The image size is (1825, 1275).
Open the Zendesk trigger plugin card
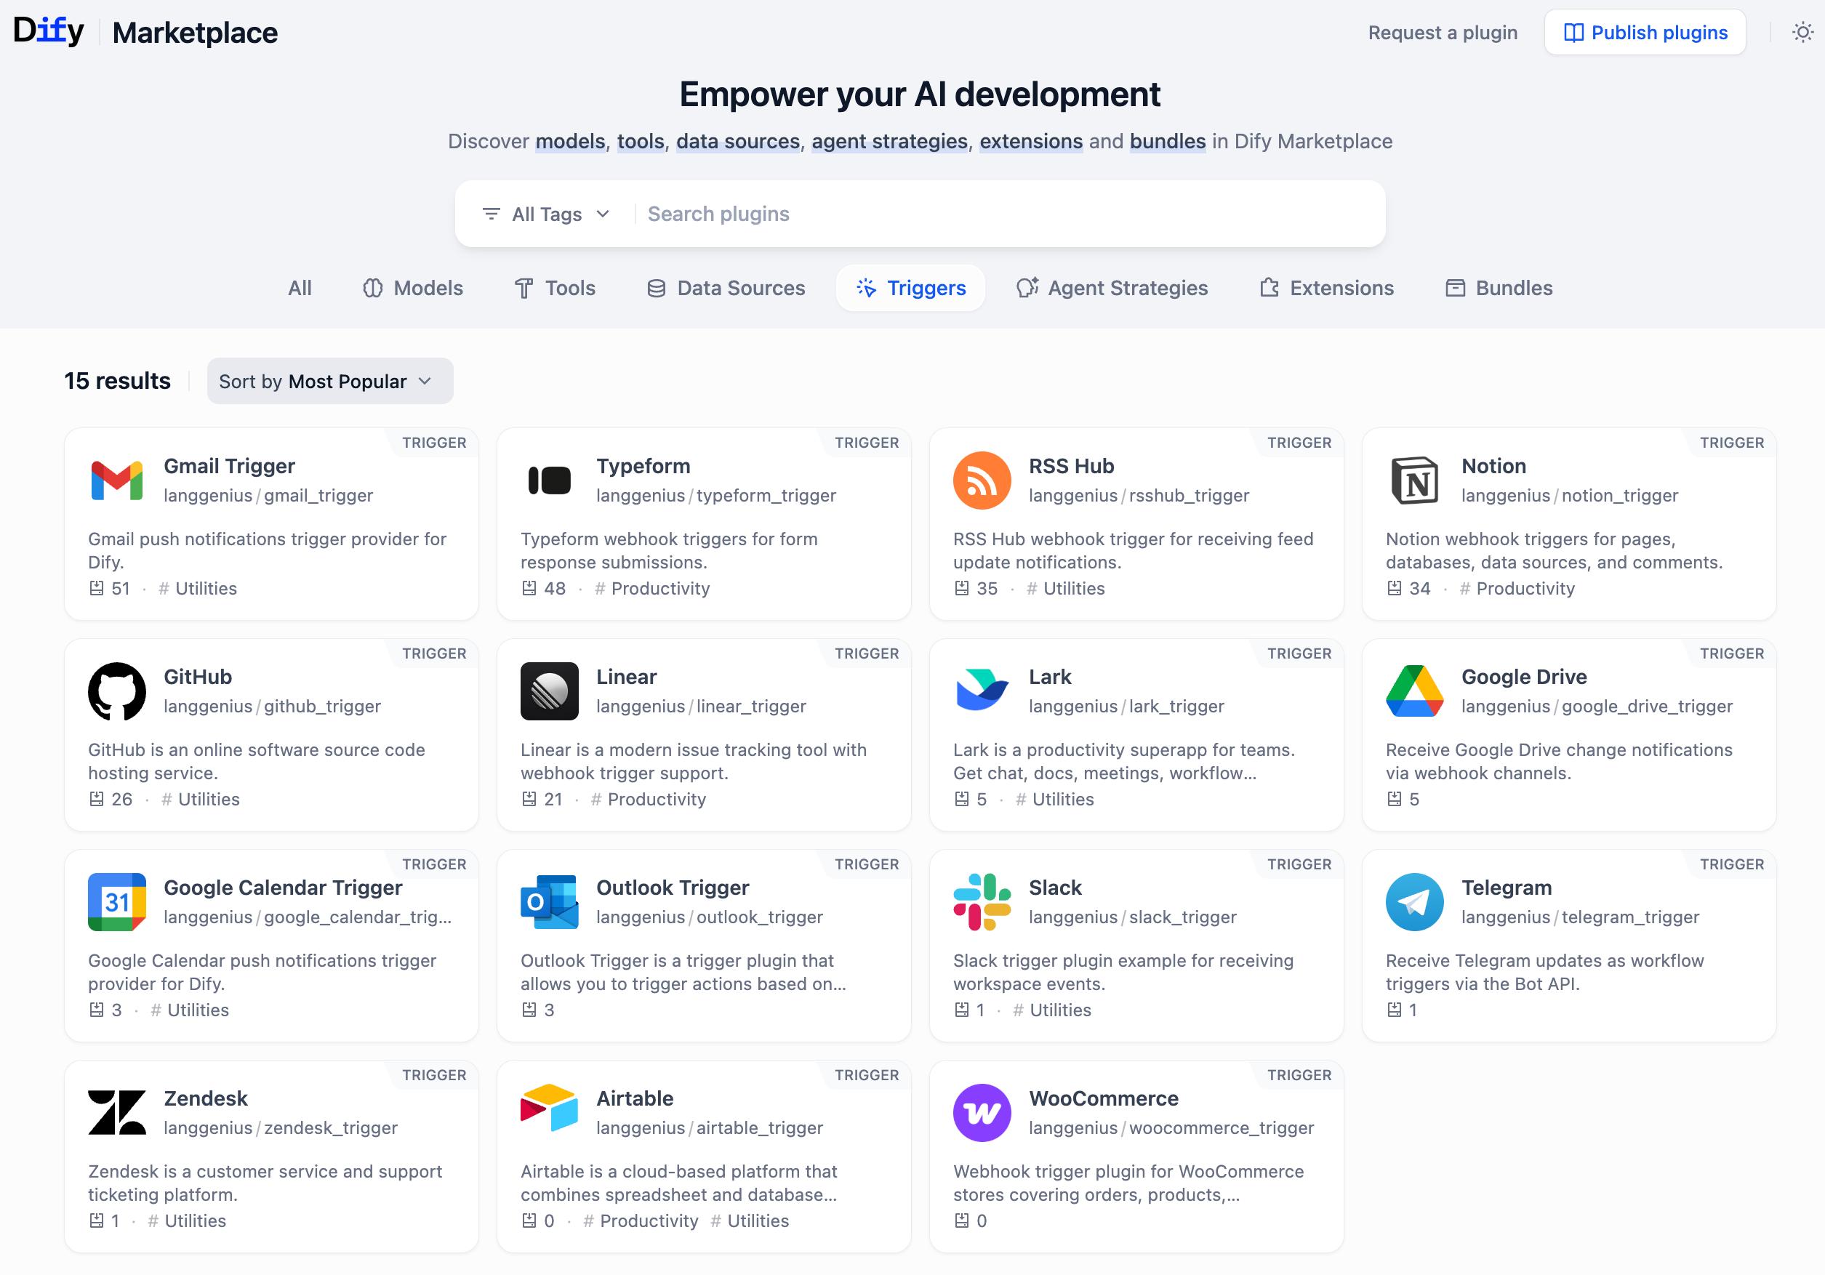tap(271, 1156)
